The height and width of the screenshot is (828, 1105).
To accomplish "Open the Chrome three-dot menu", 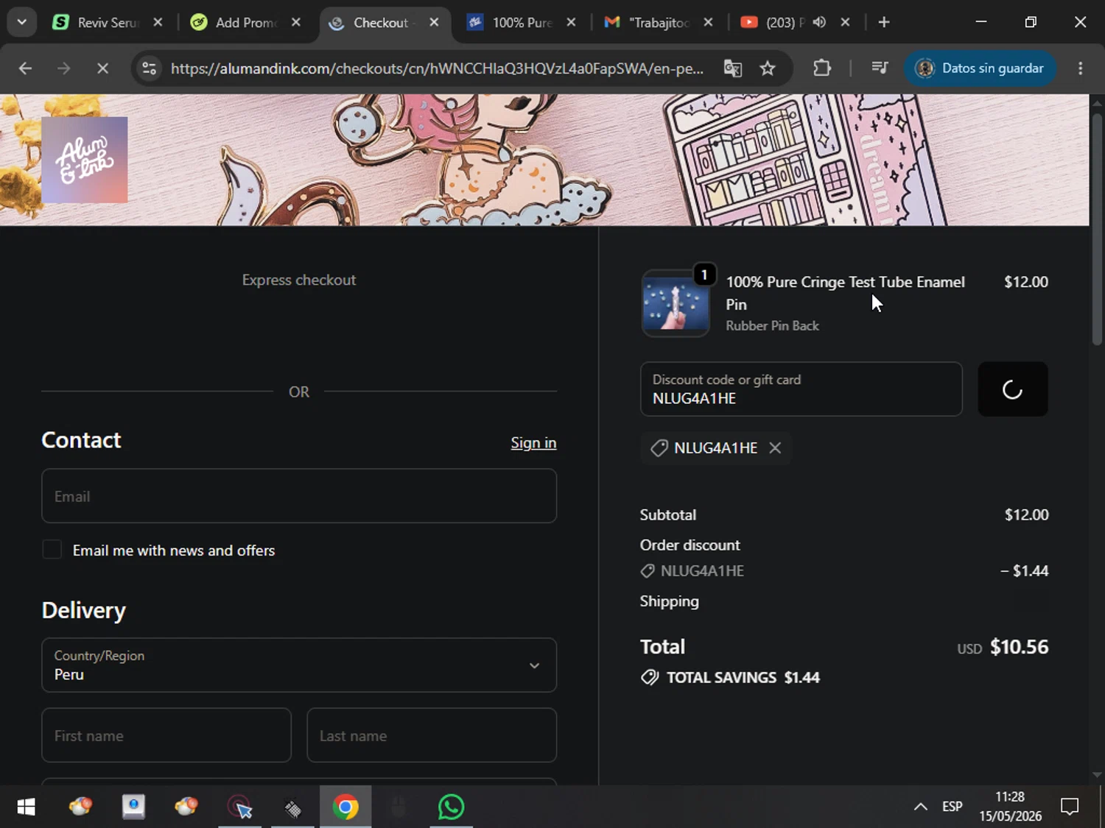I will pos(1081,68).
